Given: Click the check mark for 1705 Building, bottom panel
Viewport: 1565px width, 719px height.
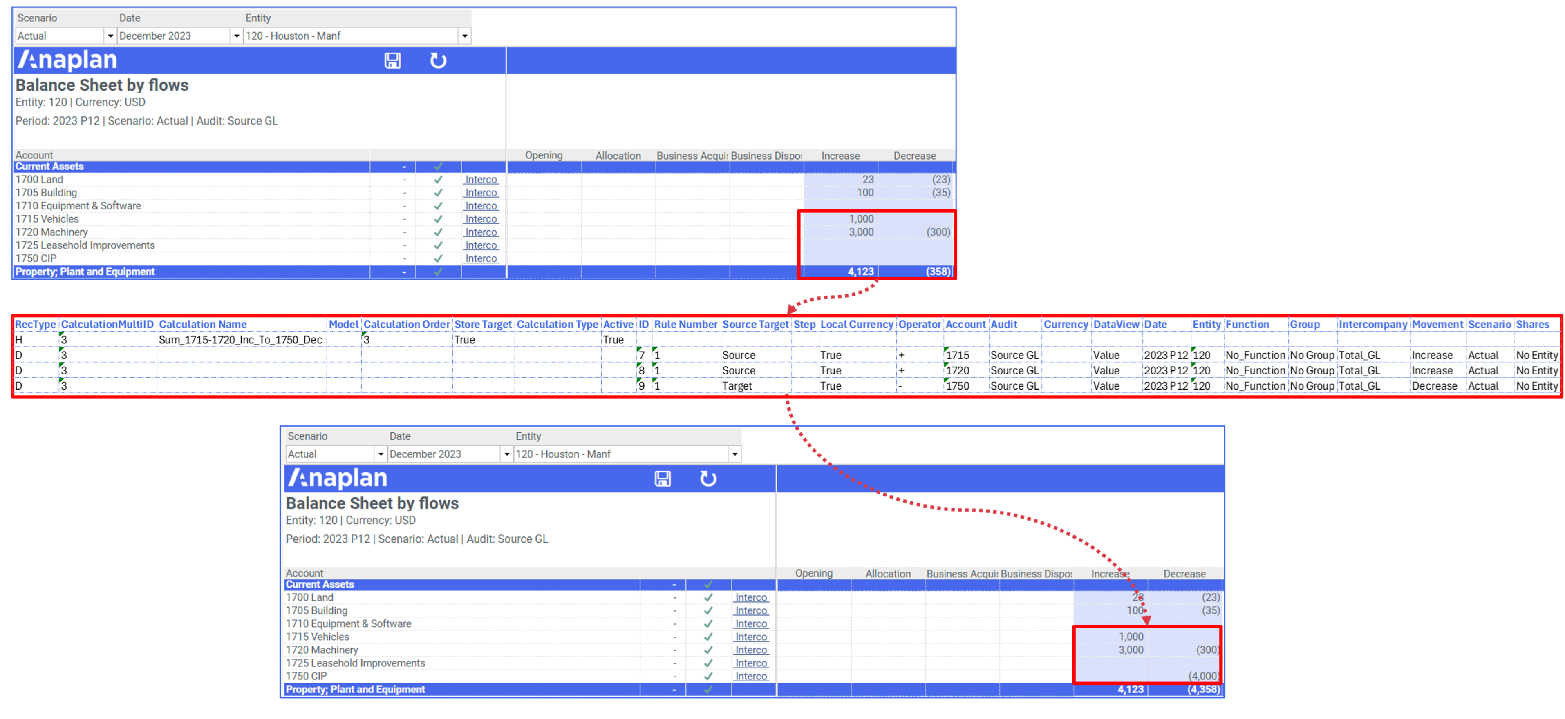Looking at the screenshot, I should (x=708, y=611).
